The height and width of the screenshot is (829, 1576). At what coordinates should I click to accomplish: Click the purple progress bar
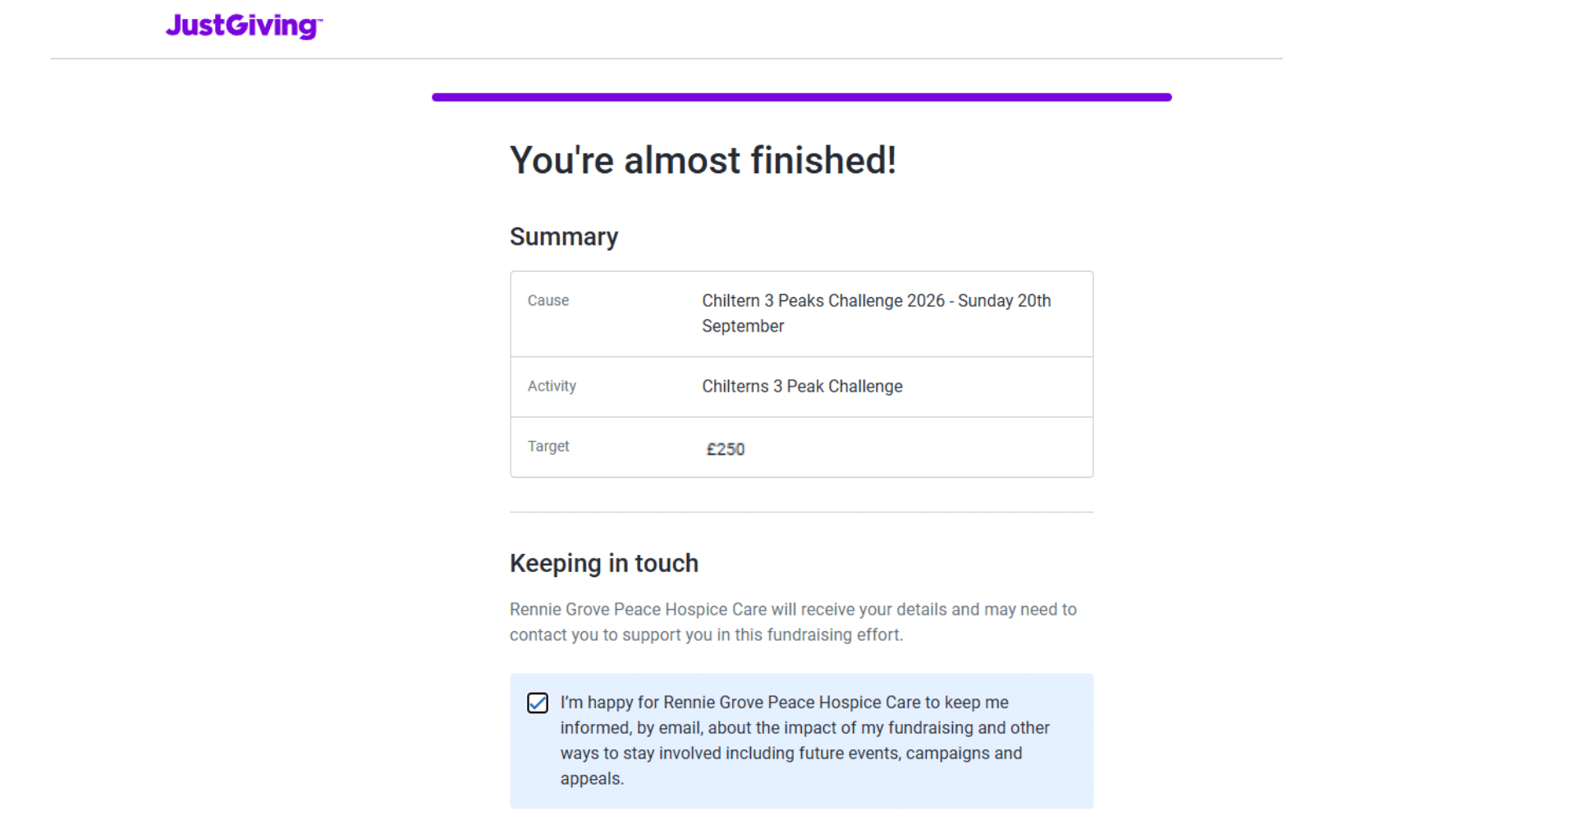pos(801,97)
